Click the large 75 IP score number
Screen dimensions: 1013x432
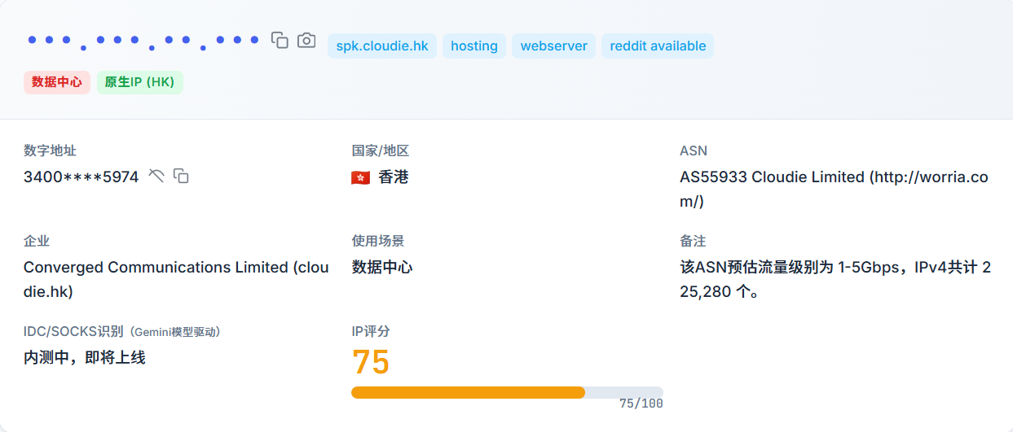[x=371, y=362]
